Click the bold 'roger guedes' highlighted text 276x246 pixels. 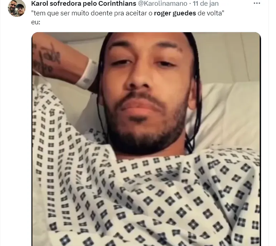pos(175,13)
